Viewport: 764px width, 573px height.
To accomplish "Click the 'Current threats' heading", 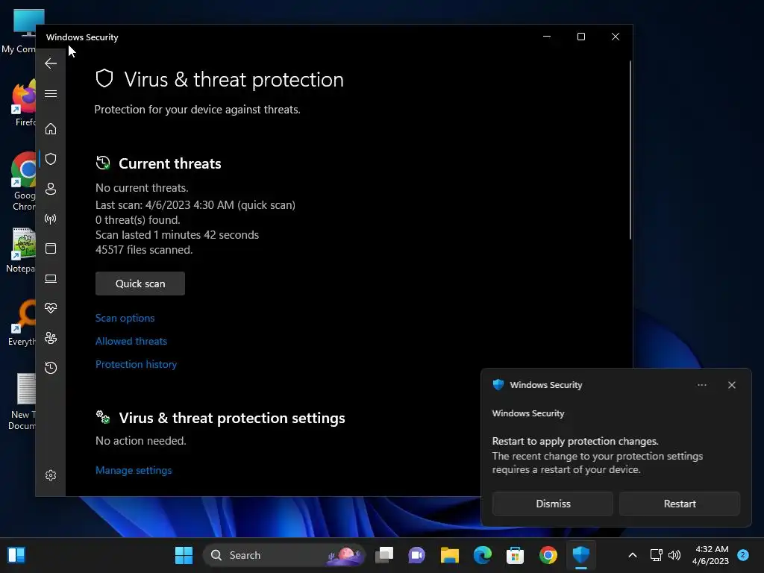I will (x=169, y=163).
